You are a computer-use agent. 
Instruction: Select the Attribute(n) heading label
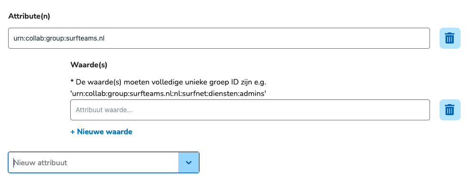point(29,16)
